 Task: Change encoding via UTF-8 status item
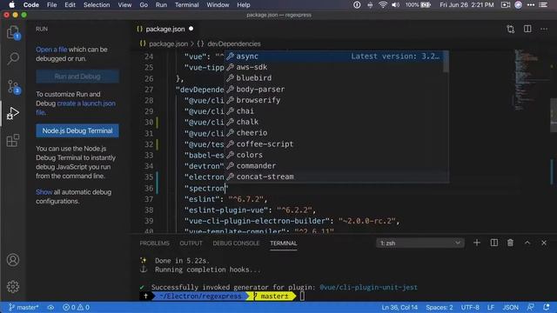click(470, 307)
